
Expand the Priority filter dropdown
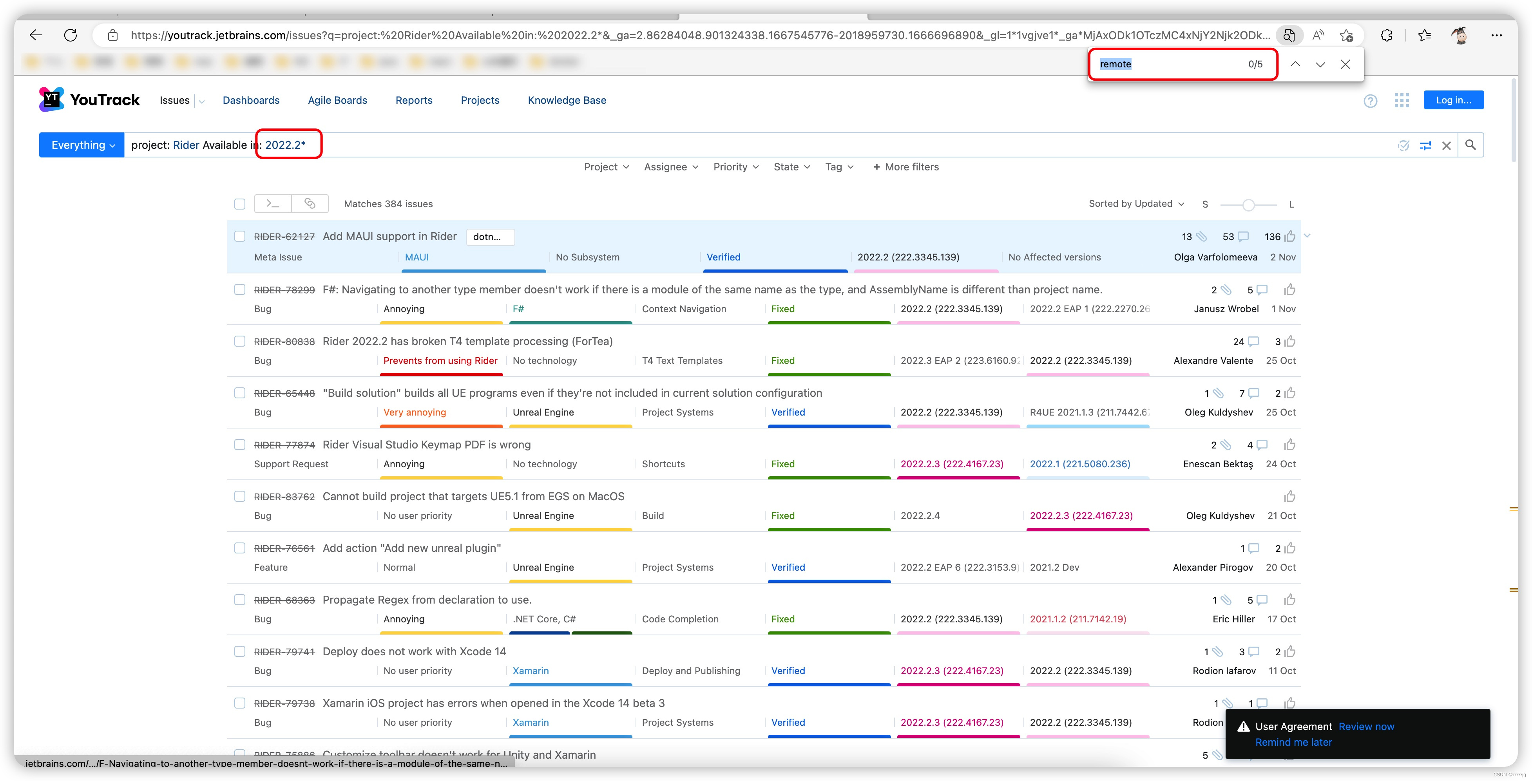[x=736, y=167]
